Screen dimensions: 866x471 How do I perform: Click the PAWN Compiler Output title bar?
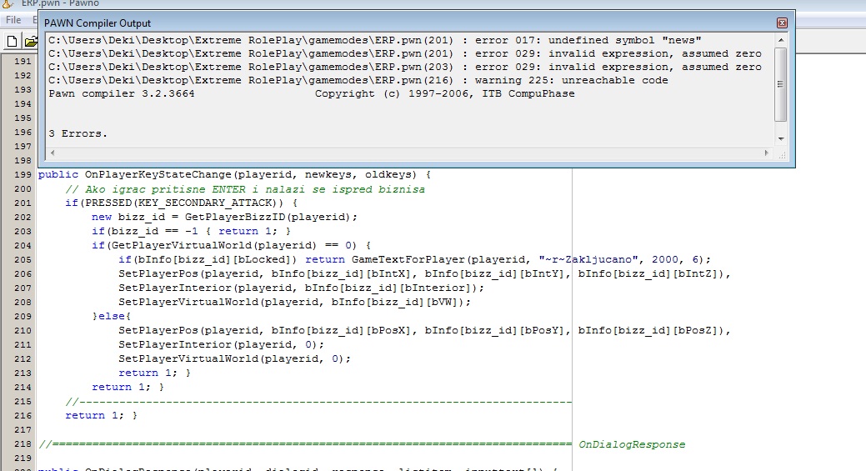408,23
